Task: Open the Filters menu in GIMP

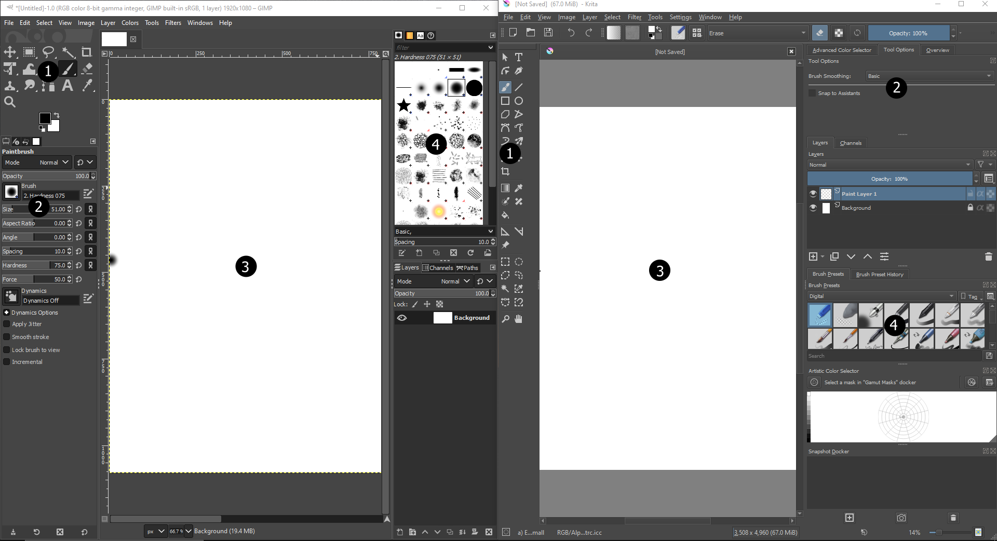Action: click(x=173, y=23)
